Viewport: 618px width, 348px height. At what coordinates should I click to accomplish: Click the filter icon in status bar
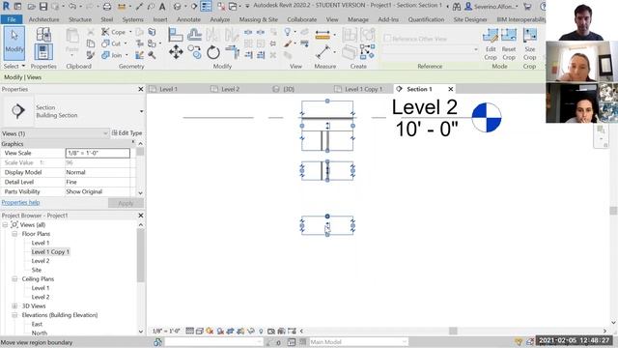point(519,342)
